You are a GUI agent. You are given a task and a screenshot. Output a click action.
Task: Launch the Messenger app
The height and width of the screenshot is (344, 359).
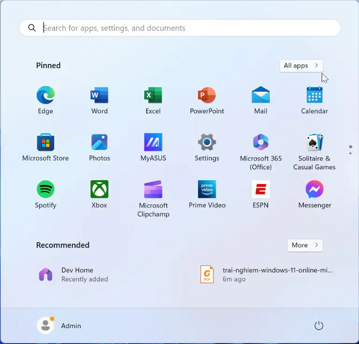pos(315,195)
